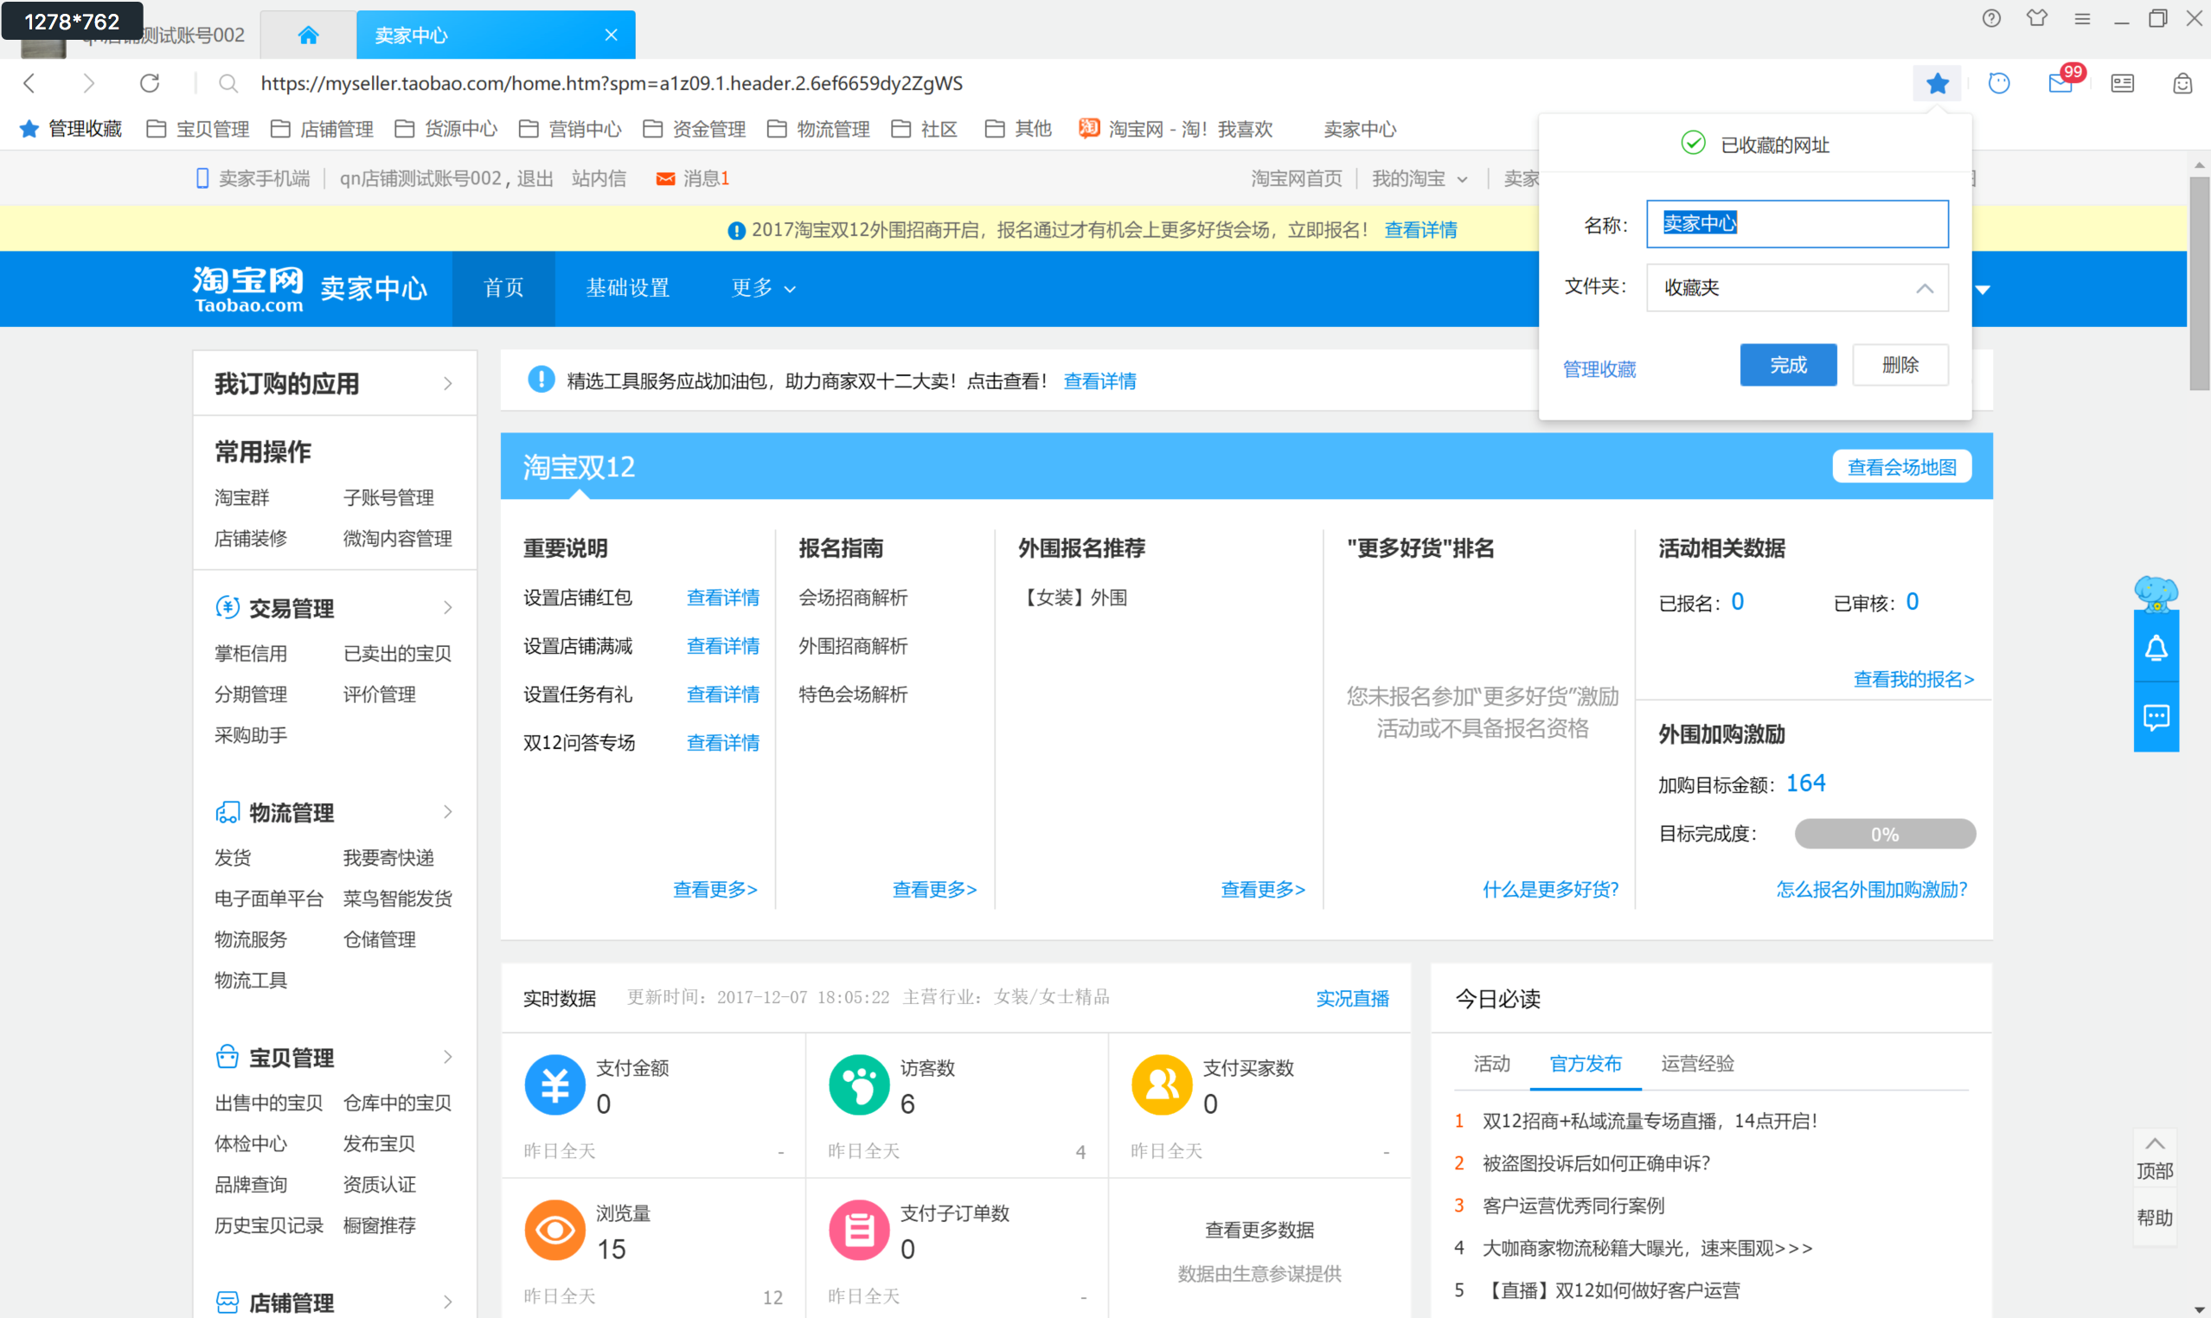This screenshot has height=1318, width=2211.
Task: Click the 发布宝贝 link
Action: click(379, 1144)
